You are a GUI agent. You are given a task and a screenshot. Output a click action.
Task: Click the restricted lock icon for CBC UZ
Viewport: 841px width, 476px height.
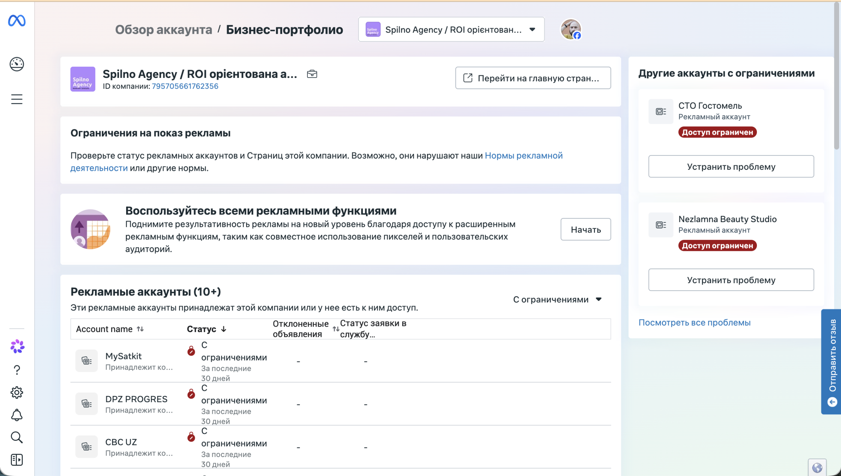pyautogui.click(x=191, y=437)
